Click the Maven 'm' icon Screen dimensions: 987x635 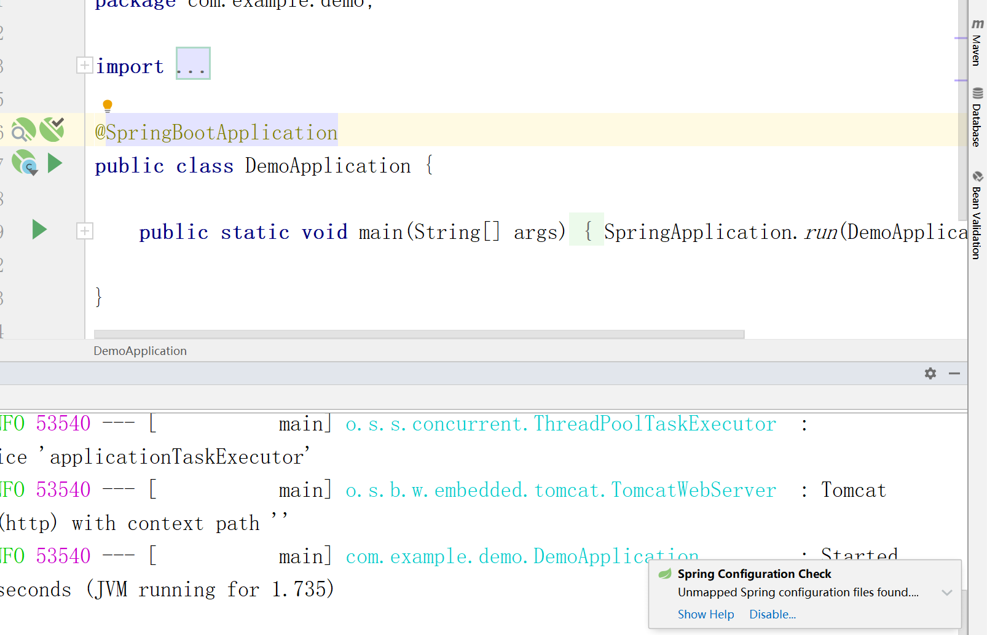point(977,24)
